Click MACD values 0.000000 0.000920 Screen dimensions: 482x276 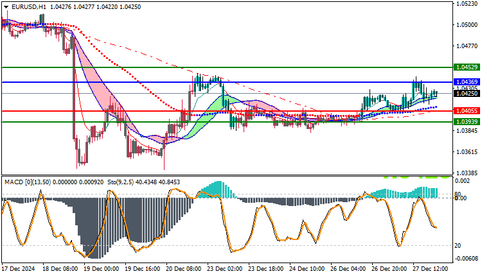pyautogui.click(x=78, y=182)
